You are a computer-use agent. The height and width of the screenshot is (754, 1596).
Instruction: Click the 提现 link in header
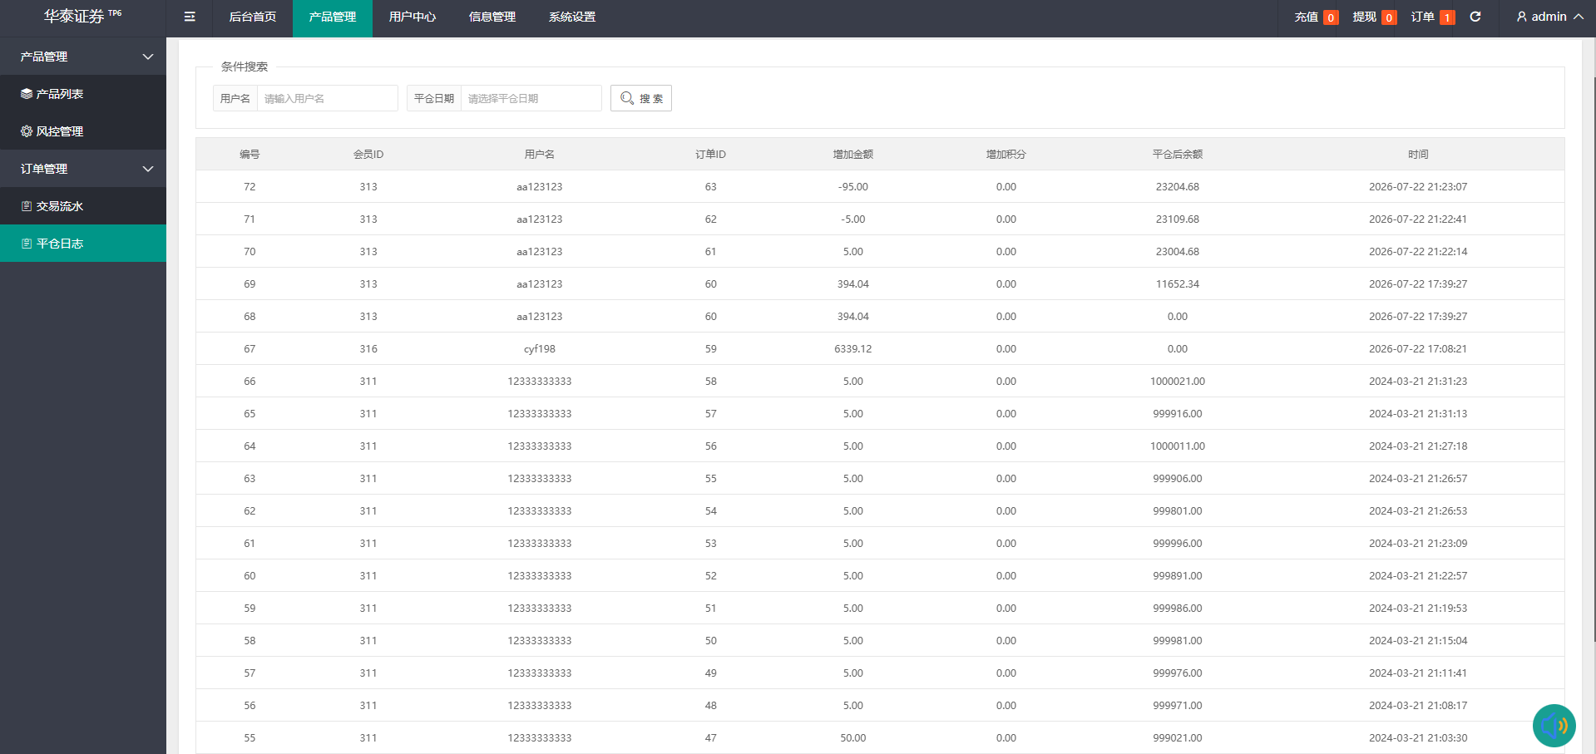click(x=1364, y=17)
